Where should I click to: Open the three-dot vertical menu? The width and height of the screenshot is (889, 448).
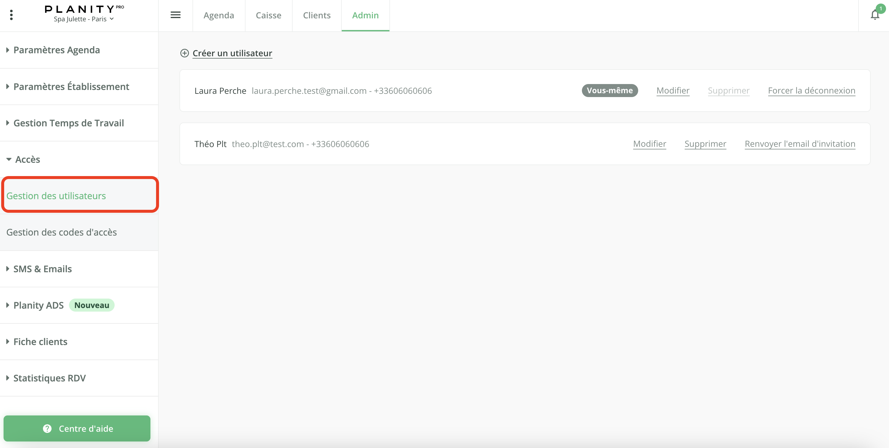coord(11,15)
